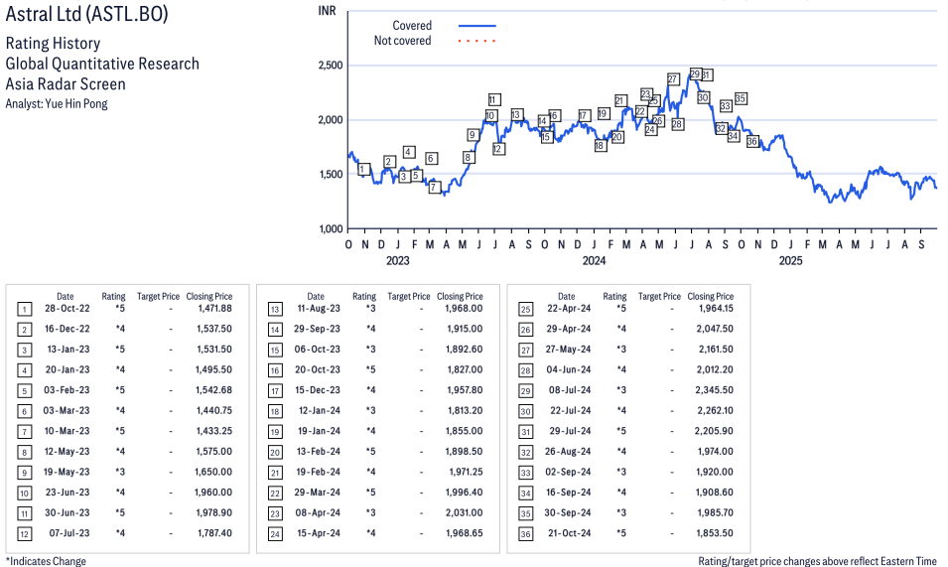Select index box 36 in the table
The image size is (948, 567).
[x=525, y=533]
